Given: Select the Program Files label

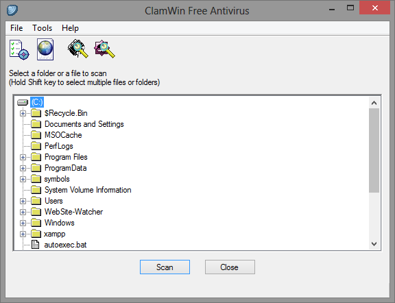Looking at the screenshot, I should pyautogui.click(x=66, y=157).
